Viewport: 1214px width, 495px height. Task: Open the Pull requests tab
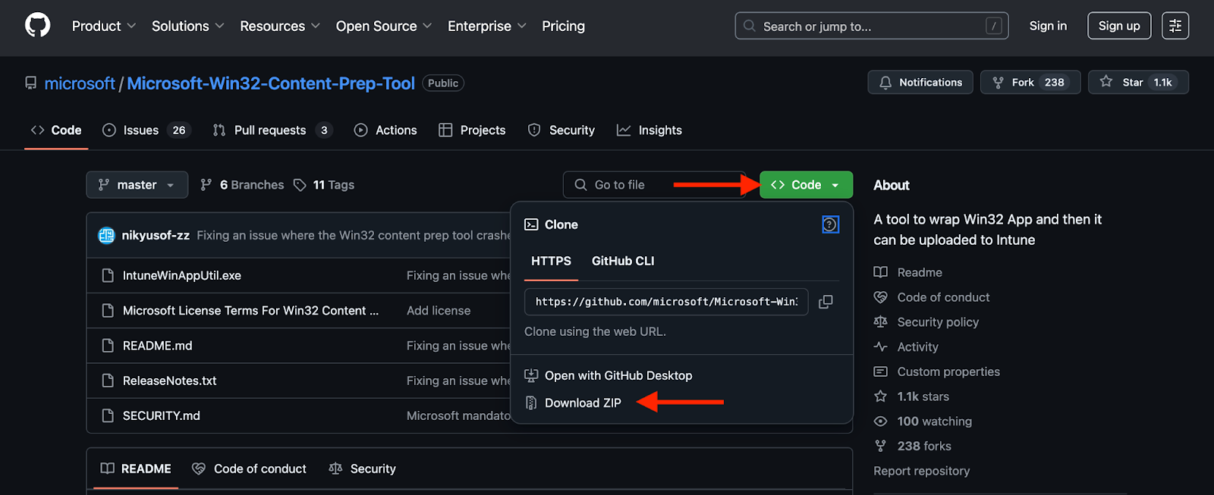pyautogui.click(x=272, y=130)
